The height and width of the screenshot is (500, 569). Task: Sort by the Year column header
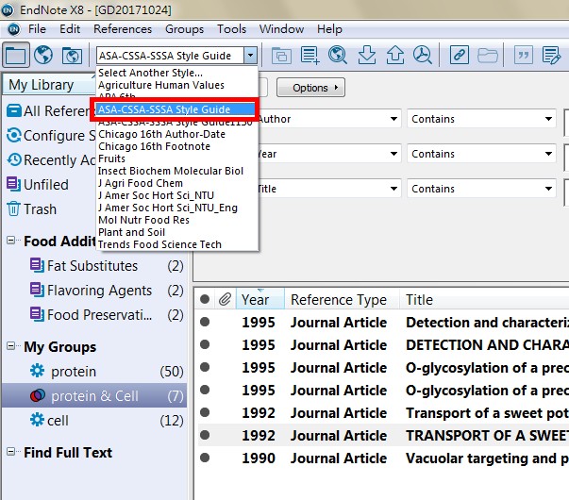[x=260, y=299]
